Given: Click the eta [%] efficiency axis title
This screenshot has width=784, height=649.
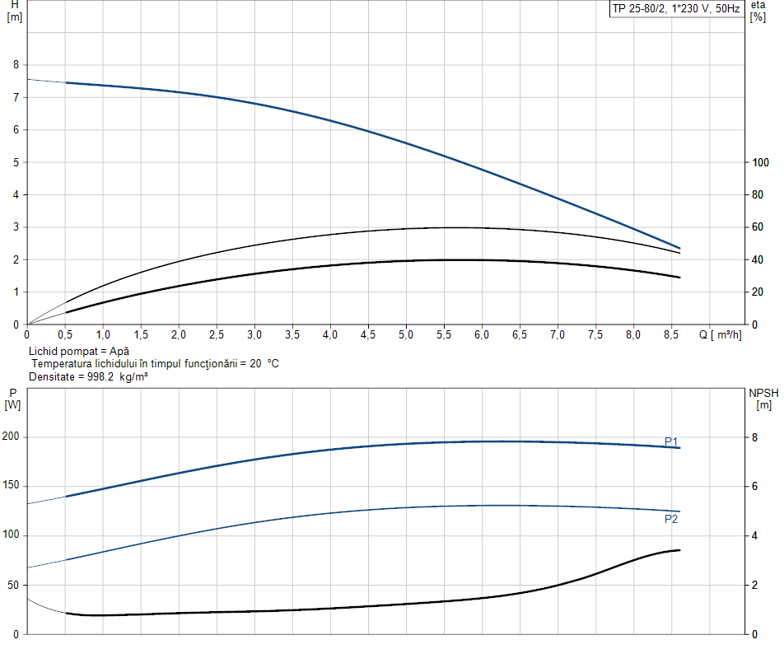Looking at the screenshot, I should pos(758,11).
